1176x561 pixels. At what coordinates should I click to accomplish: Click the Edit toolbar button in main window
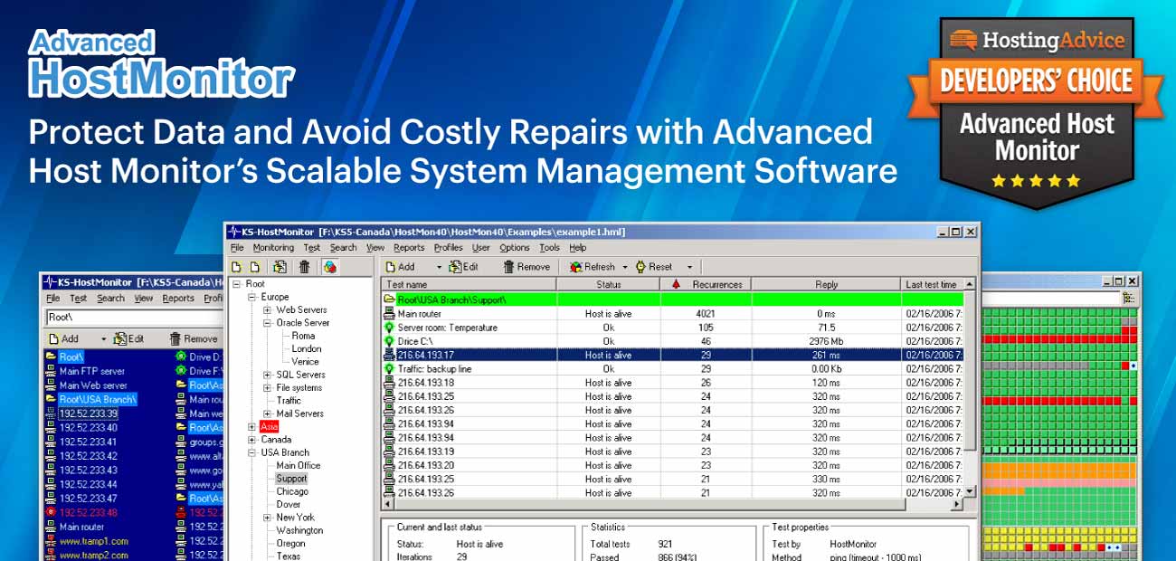coord(464,267)
